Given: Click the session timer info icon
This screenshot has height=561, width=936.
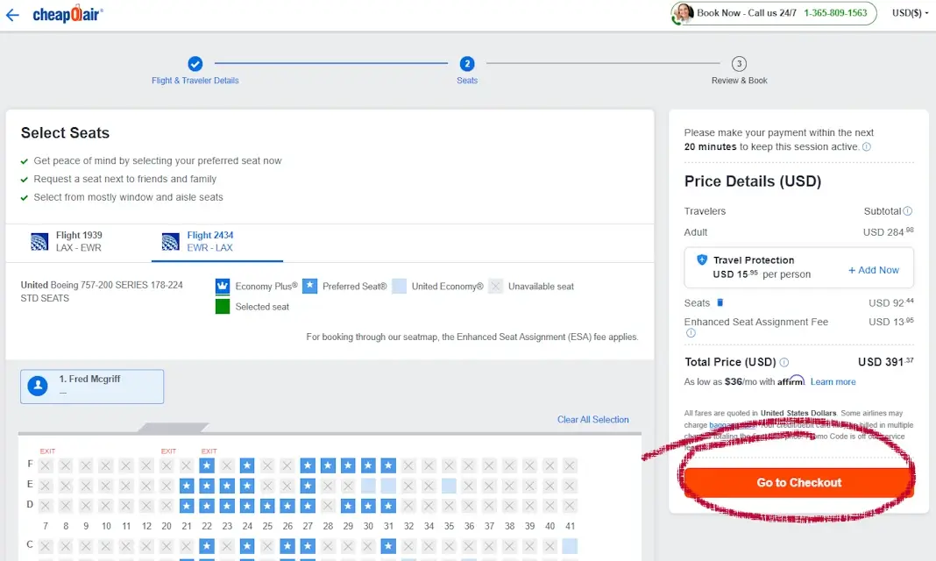Looking at the screenshot, I should pyautogui.click(x=867, y=146).
